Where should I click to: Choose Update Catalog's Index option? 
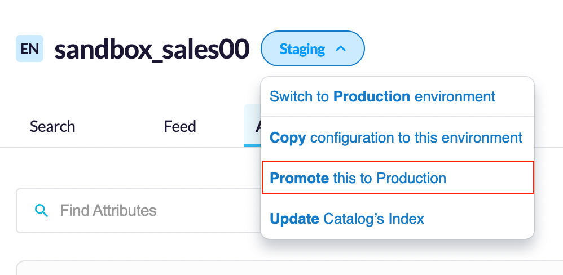pos(397,218)
